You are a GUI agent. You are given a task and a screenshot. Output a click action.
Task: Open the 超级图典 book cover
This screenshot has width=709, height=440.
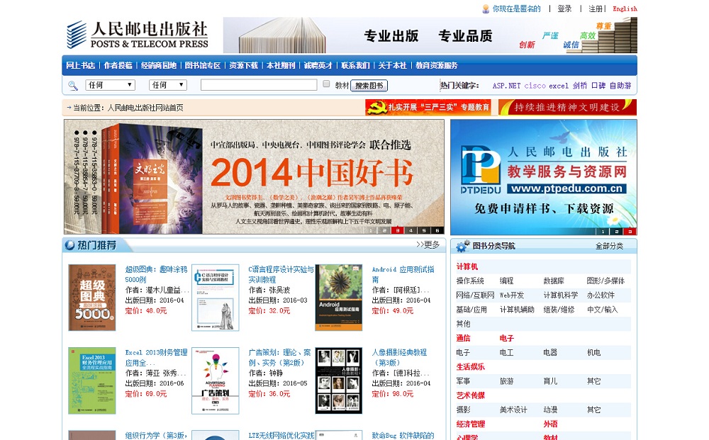[91, 298]
